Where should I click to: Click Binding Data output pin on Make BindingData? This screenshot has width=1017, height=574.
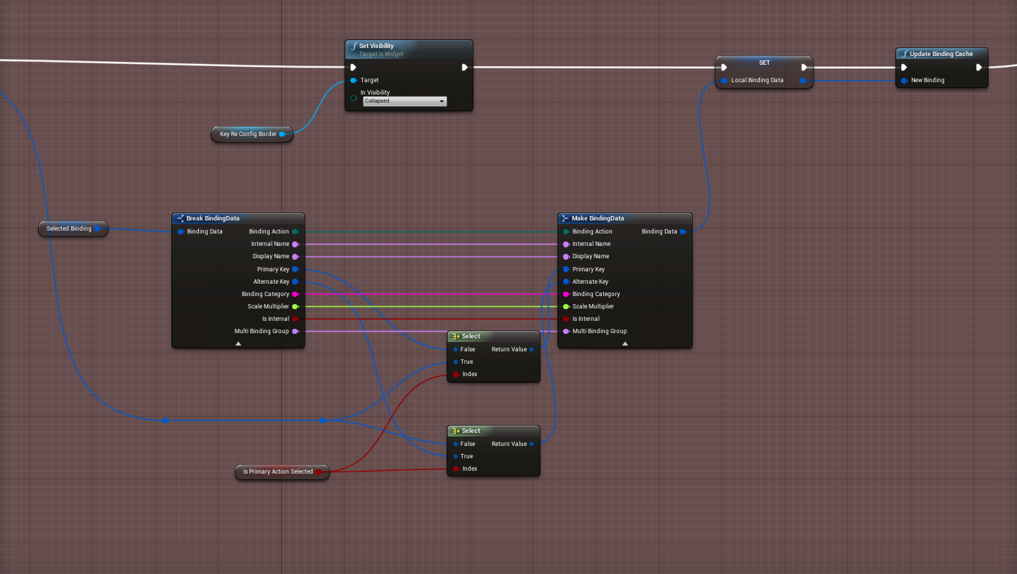[683, 231]
